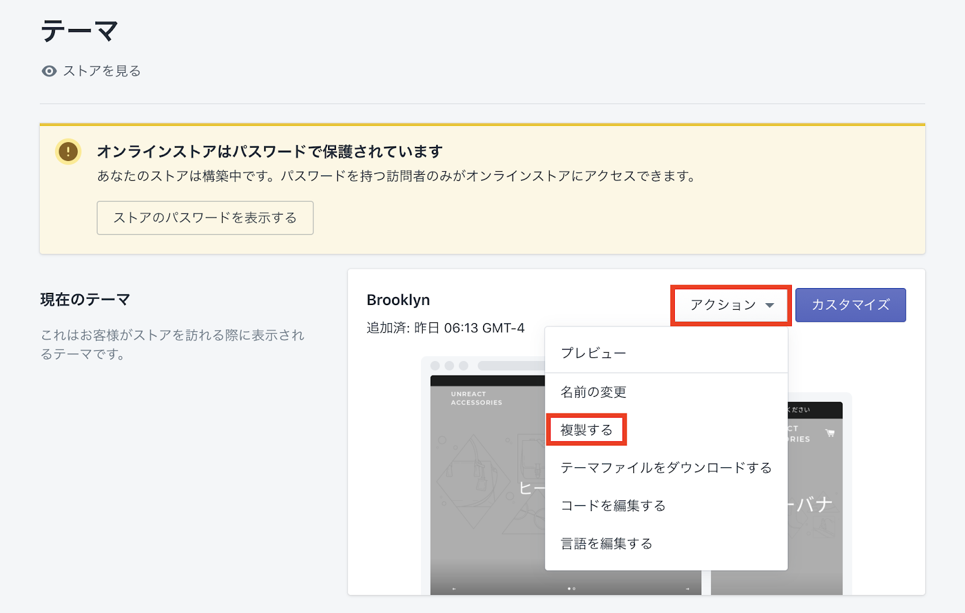Click the right carousel arrow in preview
This screenshot has height=613, width=965.
point(688,588)
